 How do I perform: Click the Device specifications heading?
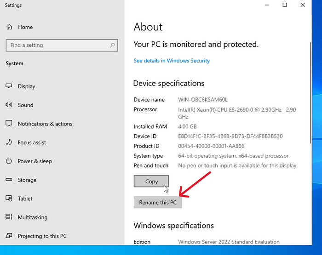click(x=169, y=83)
